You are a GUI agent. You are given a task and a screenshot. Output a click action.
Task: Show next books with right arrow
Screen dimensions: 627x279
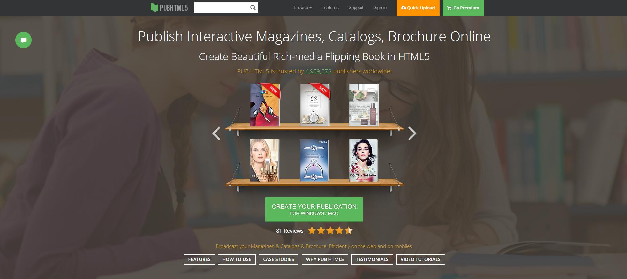pyautogui.click(x=412, y=133)
